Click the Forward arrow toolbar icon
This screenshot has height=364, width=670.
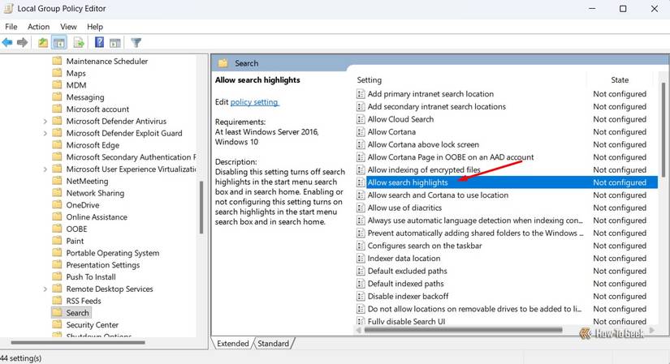(22, 42)
